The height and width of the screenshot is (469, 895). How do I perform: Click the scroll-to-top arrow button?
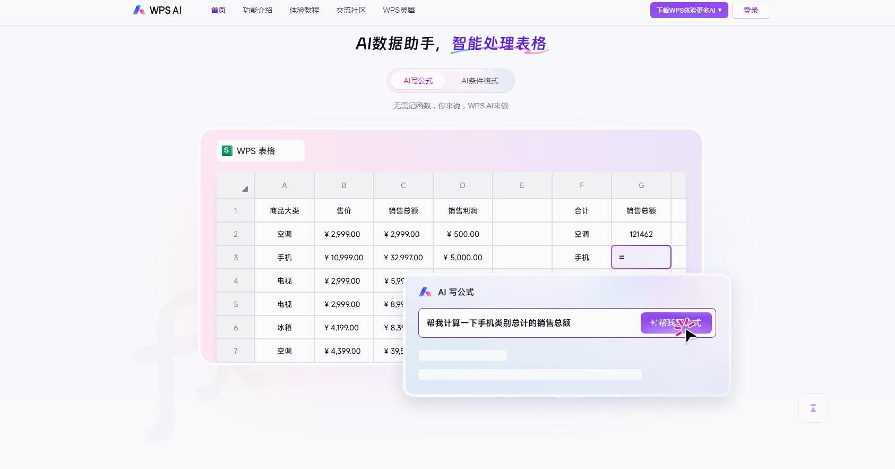[813, 408]
